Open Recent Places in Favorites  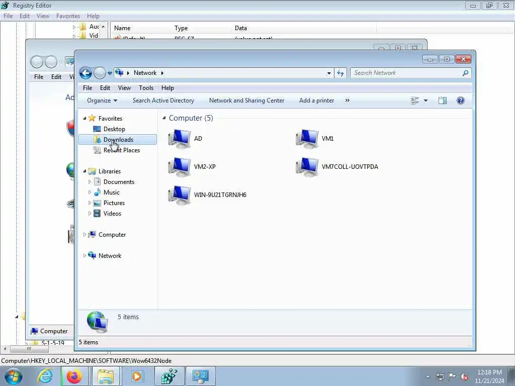point(121,150)
